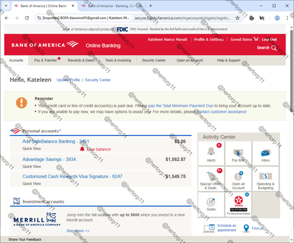Click pay the Total Minimum Payment Due link
294x243 pixels.
click(x=181, y=106)
